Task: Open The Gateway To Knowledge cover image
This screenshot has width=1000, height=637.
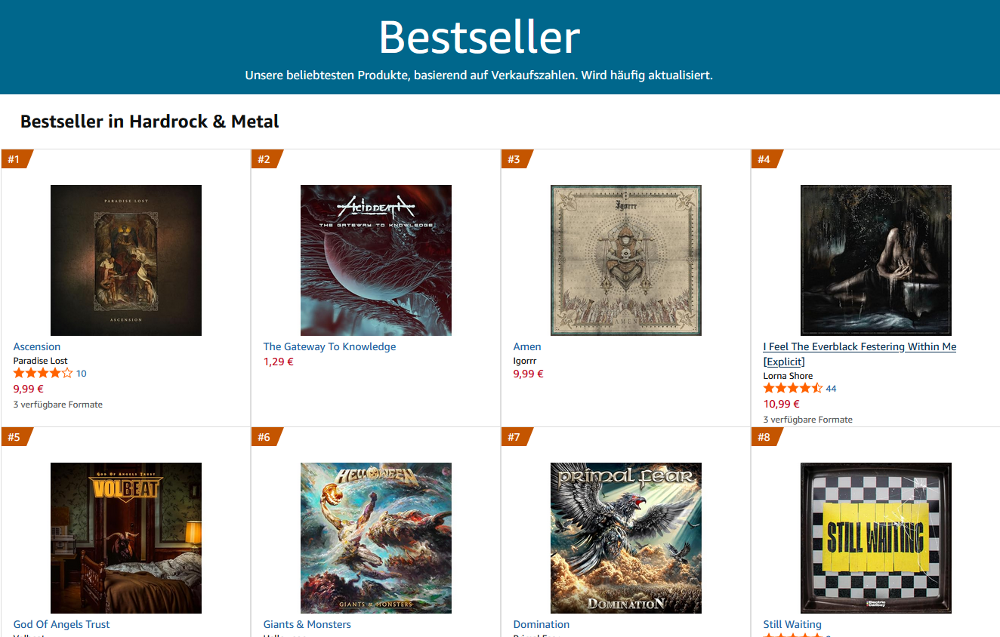Action: [376, 260]
